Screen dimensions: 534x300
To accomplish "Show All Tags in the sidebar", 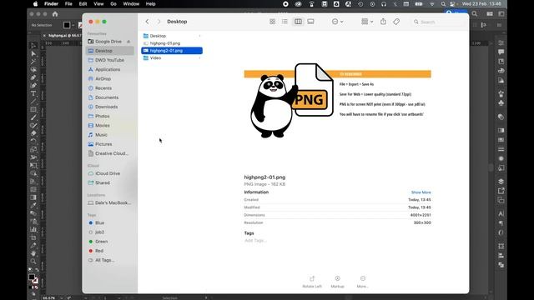I will coord(101,260).
